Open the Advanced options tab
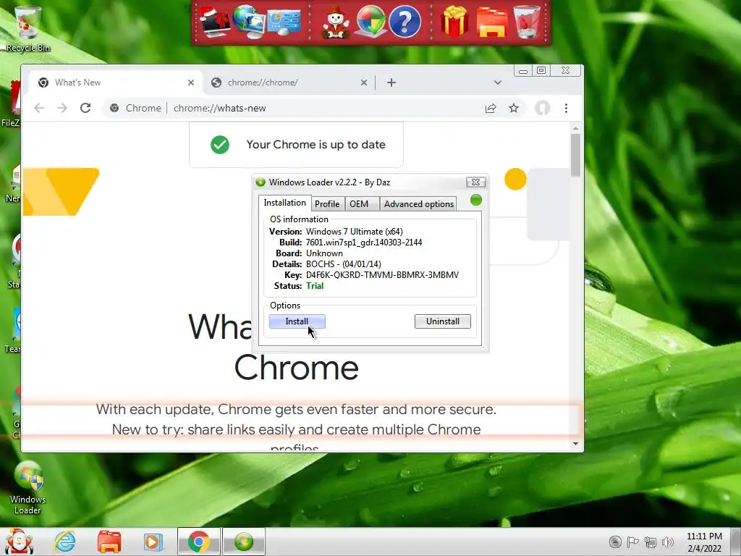Image resolution: width=741 pixels, height=556 pixels. (419, 203)
